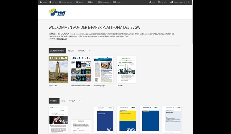The height and width of the screenshot is (134, 231).
Task: Click the "Wasserspiegel" caption text
Action: [x=99, y=86]
